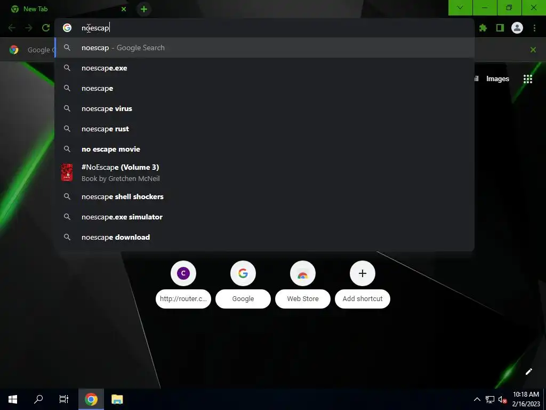Screen dimensions: 546x410
Task: Open '#NoEscape (Volume 3)' book suggestion
Action: pyautogui.click(x=264, y=172)
